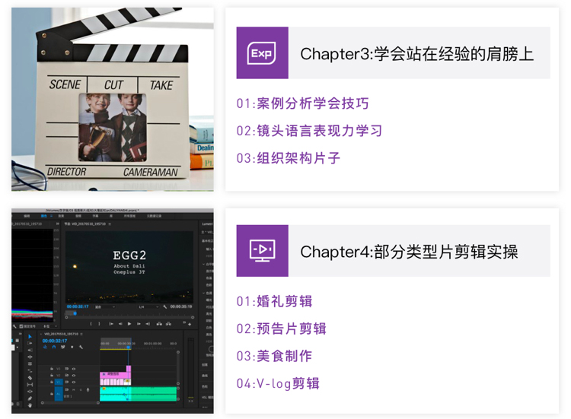This screenshot has width=571, height=419.
Task: Expand the second Lumetri section chevron
Action: coord(203,293)
